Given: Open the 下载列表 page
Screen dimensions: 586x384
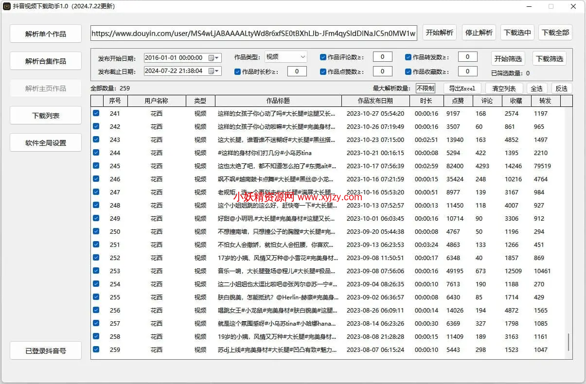Looking at the screenshot, I should click(46, 116).
